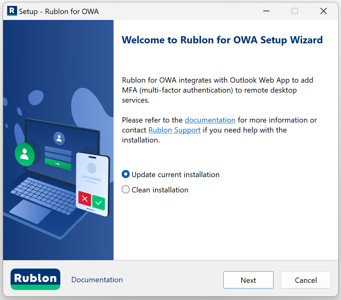
Task: Click the green checkmark approve icon on phone
Action: pos(99,203)
